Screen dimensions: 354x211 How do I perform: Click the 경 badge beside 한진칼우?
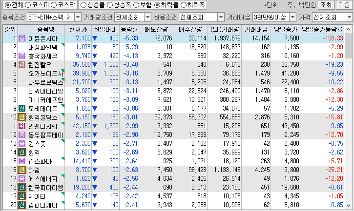pos(22,64)
